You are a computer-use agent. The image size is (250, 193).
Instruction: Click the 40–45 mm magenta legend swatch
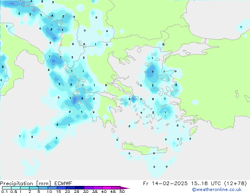(107, 188)
